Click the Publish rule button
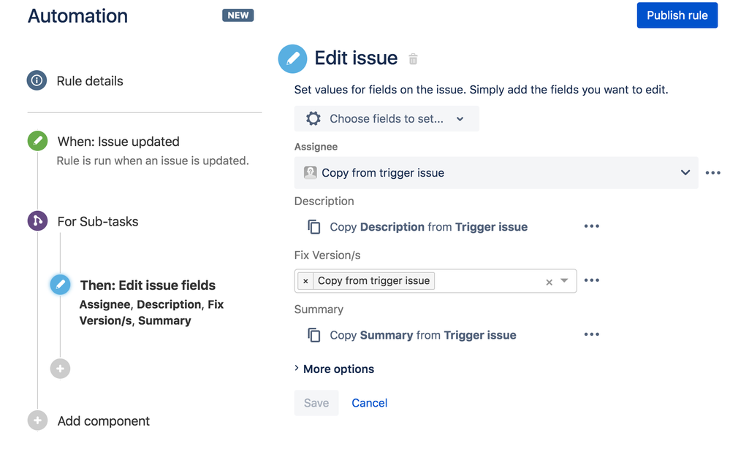 pos(677,15)
